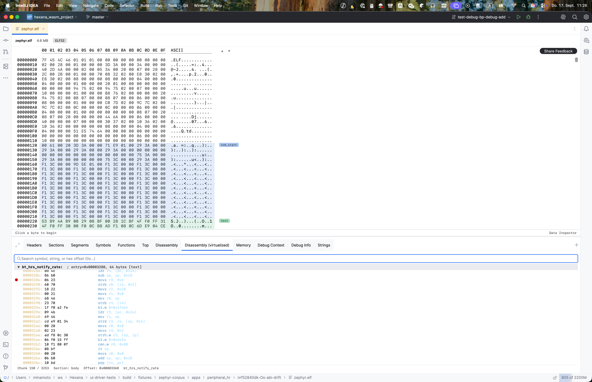592x382 pixels.
Task: Open the AI Assistant swirl icon in toolbar
Action: [x=563, y=17]
